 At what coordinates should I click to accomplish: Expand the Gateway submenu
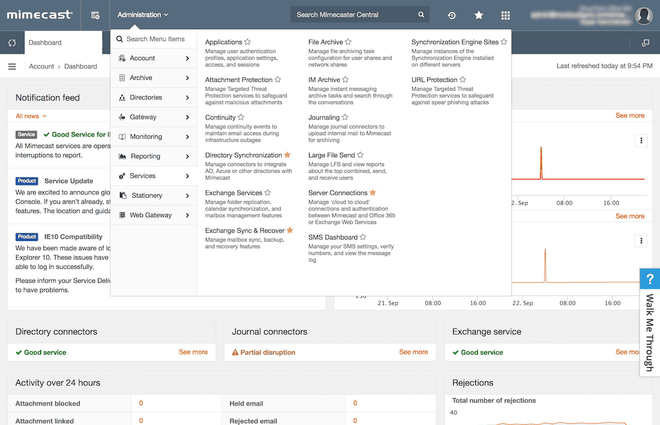pyautogui.click(x=153, y=117)
